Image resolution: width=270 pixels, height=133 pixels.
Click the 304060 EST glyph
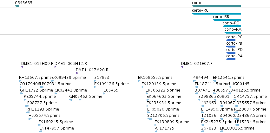click(221, 119)
